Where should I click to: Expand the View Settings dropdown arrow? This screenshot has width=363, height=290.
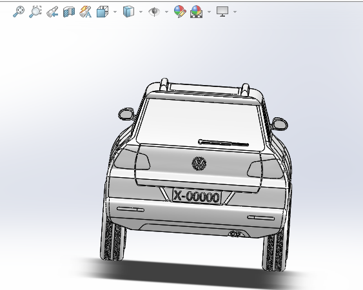pyautogui.click(x=235, y=12)
